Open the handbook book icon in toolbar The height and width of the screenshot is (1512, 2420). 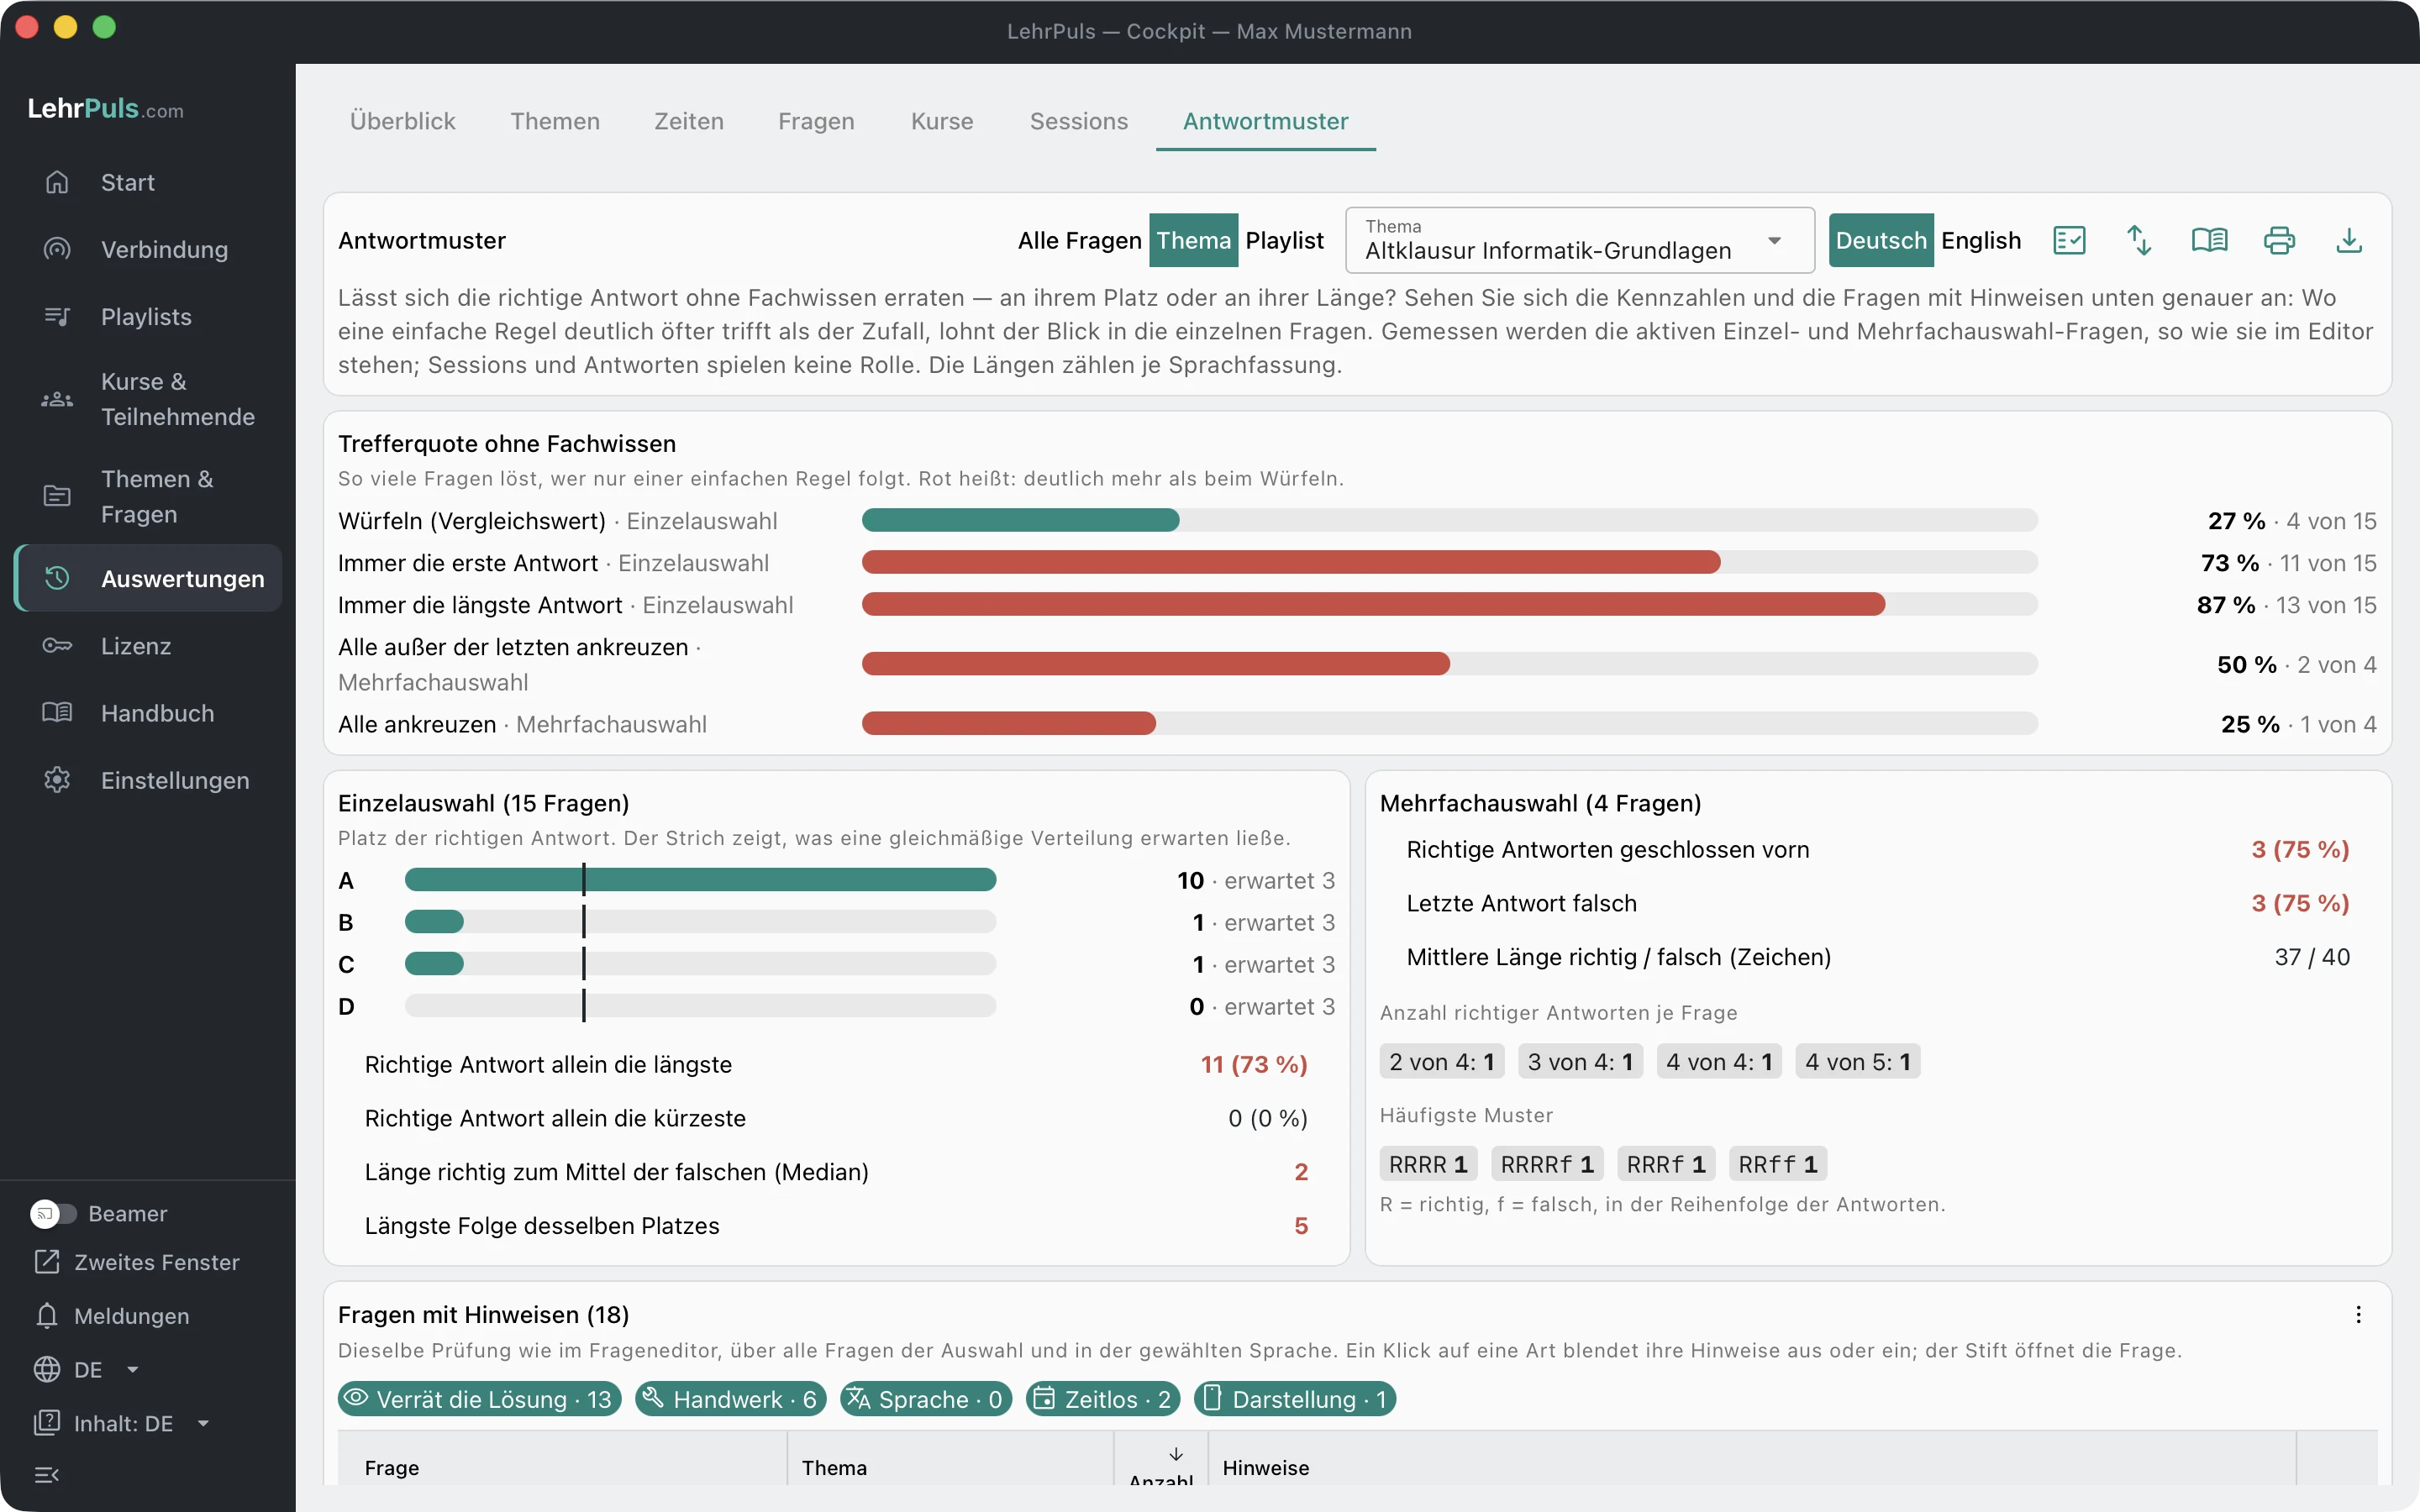tap(2208, 240)
